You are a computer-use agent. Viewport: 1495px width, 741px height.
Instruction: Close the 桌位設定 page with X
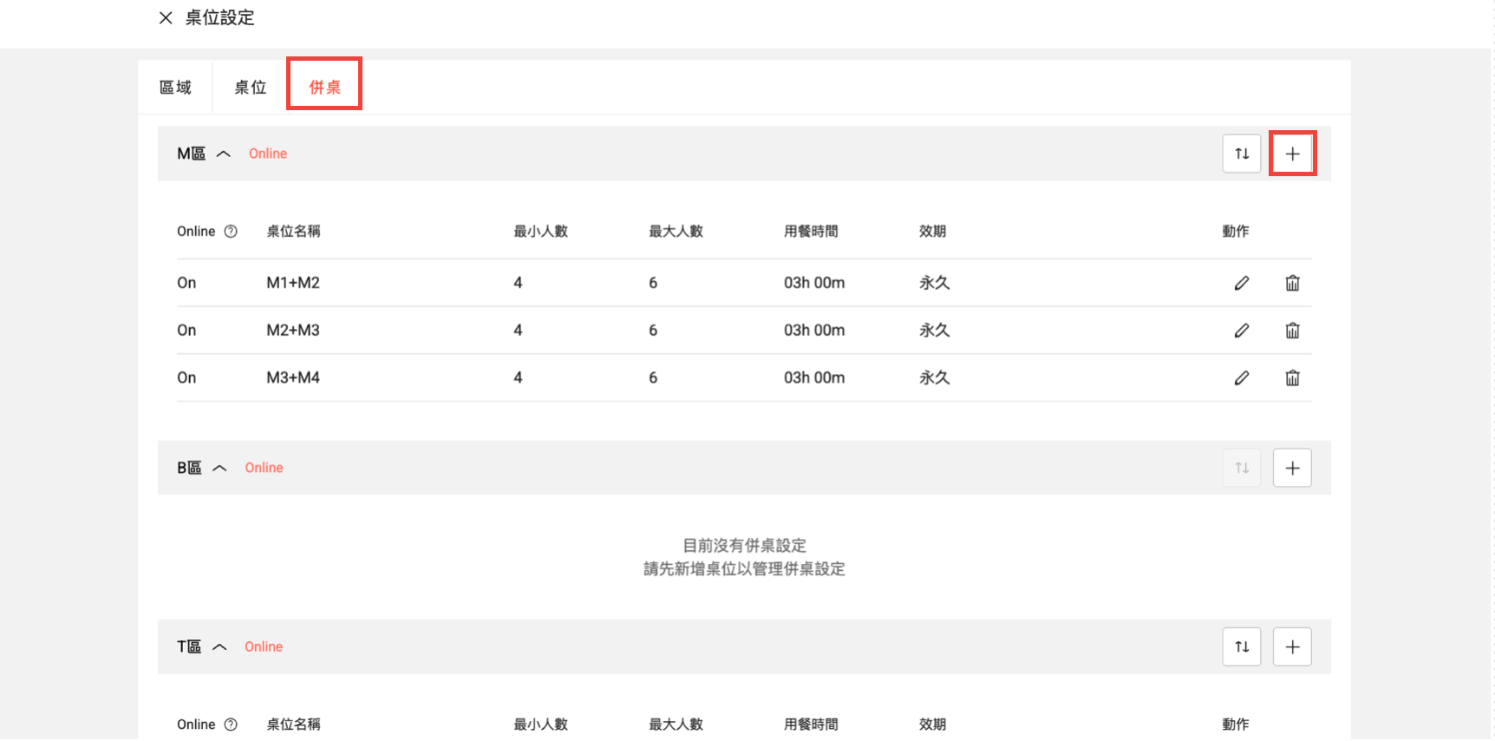coord(166,18)
